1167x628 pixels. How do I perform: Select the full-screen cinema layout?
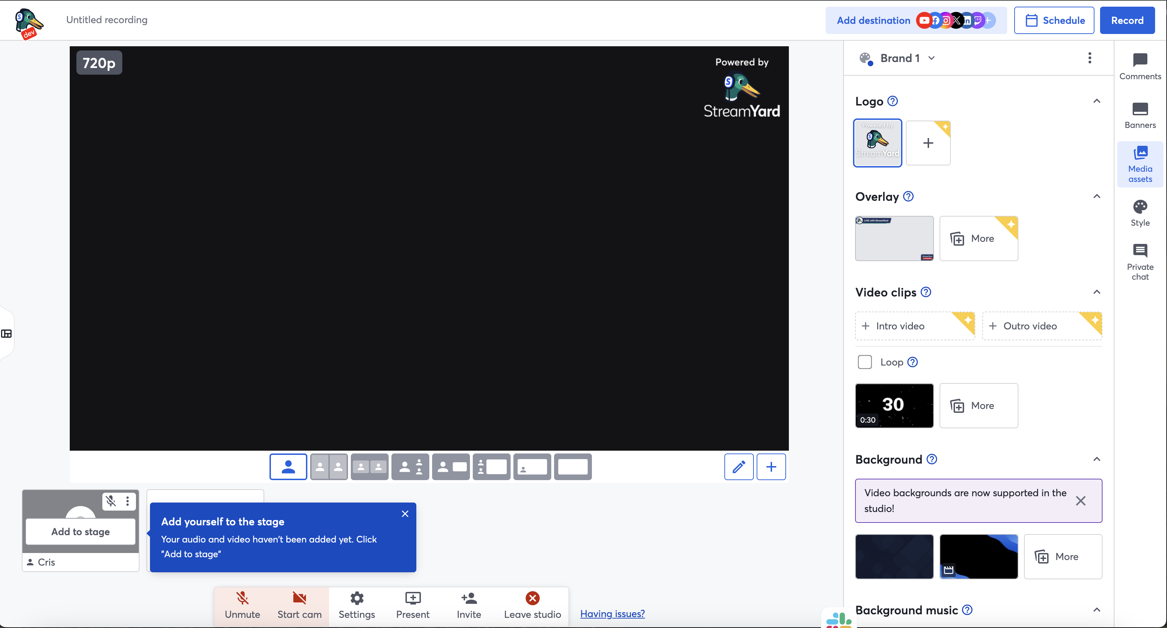pos(573,467)
